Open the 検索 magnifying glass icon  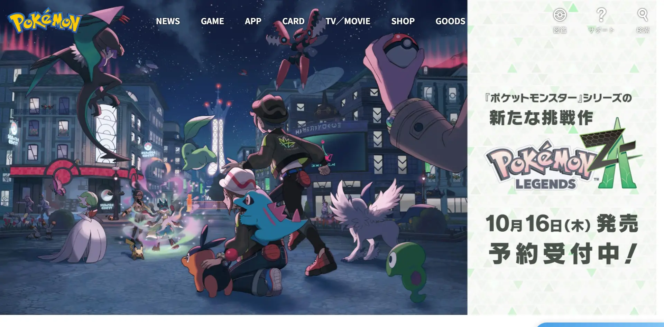tap(643, 21)
